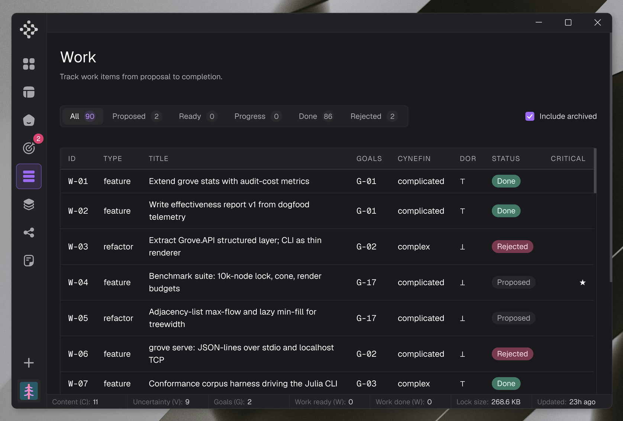
Task: Switch to the Rejected tab
Action: coord(374,116)
